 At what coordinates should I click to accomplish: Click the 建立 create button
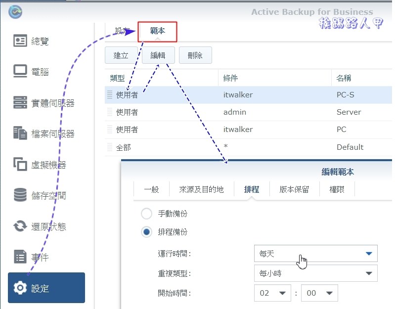121,55
